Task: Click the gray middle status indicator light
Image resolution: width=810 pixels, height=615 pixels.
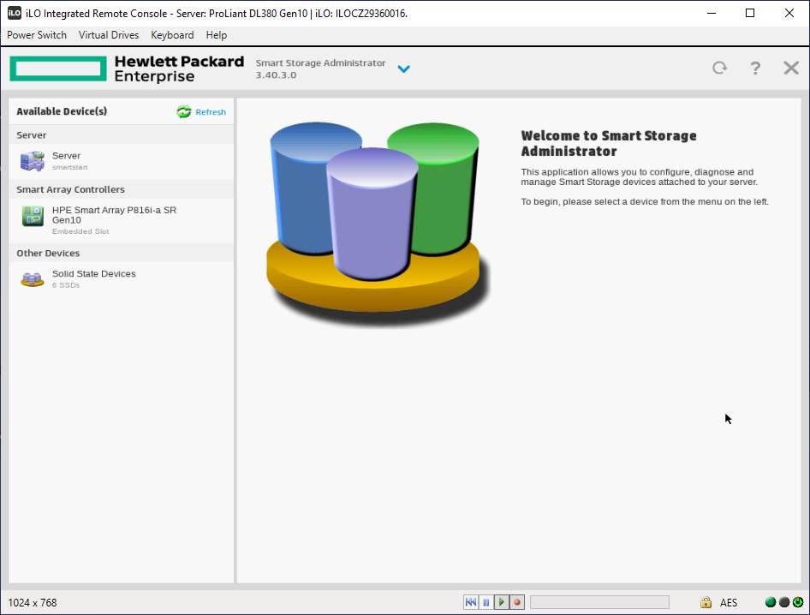Action: pyautogui.click(x=784, y=602)
